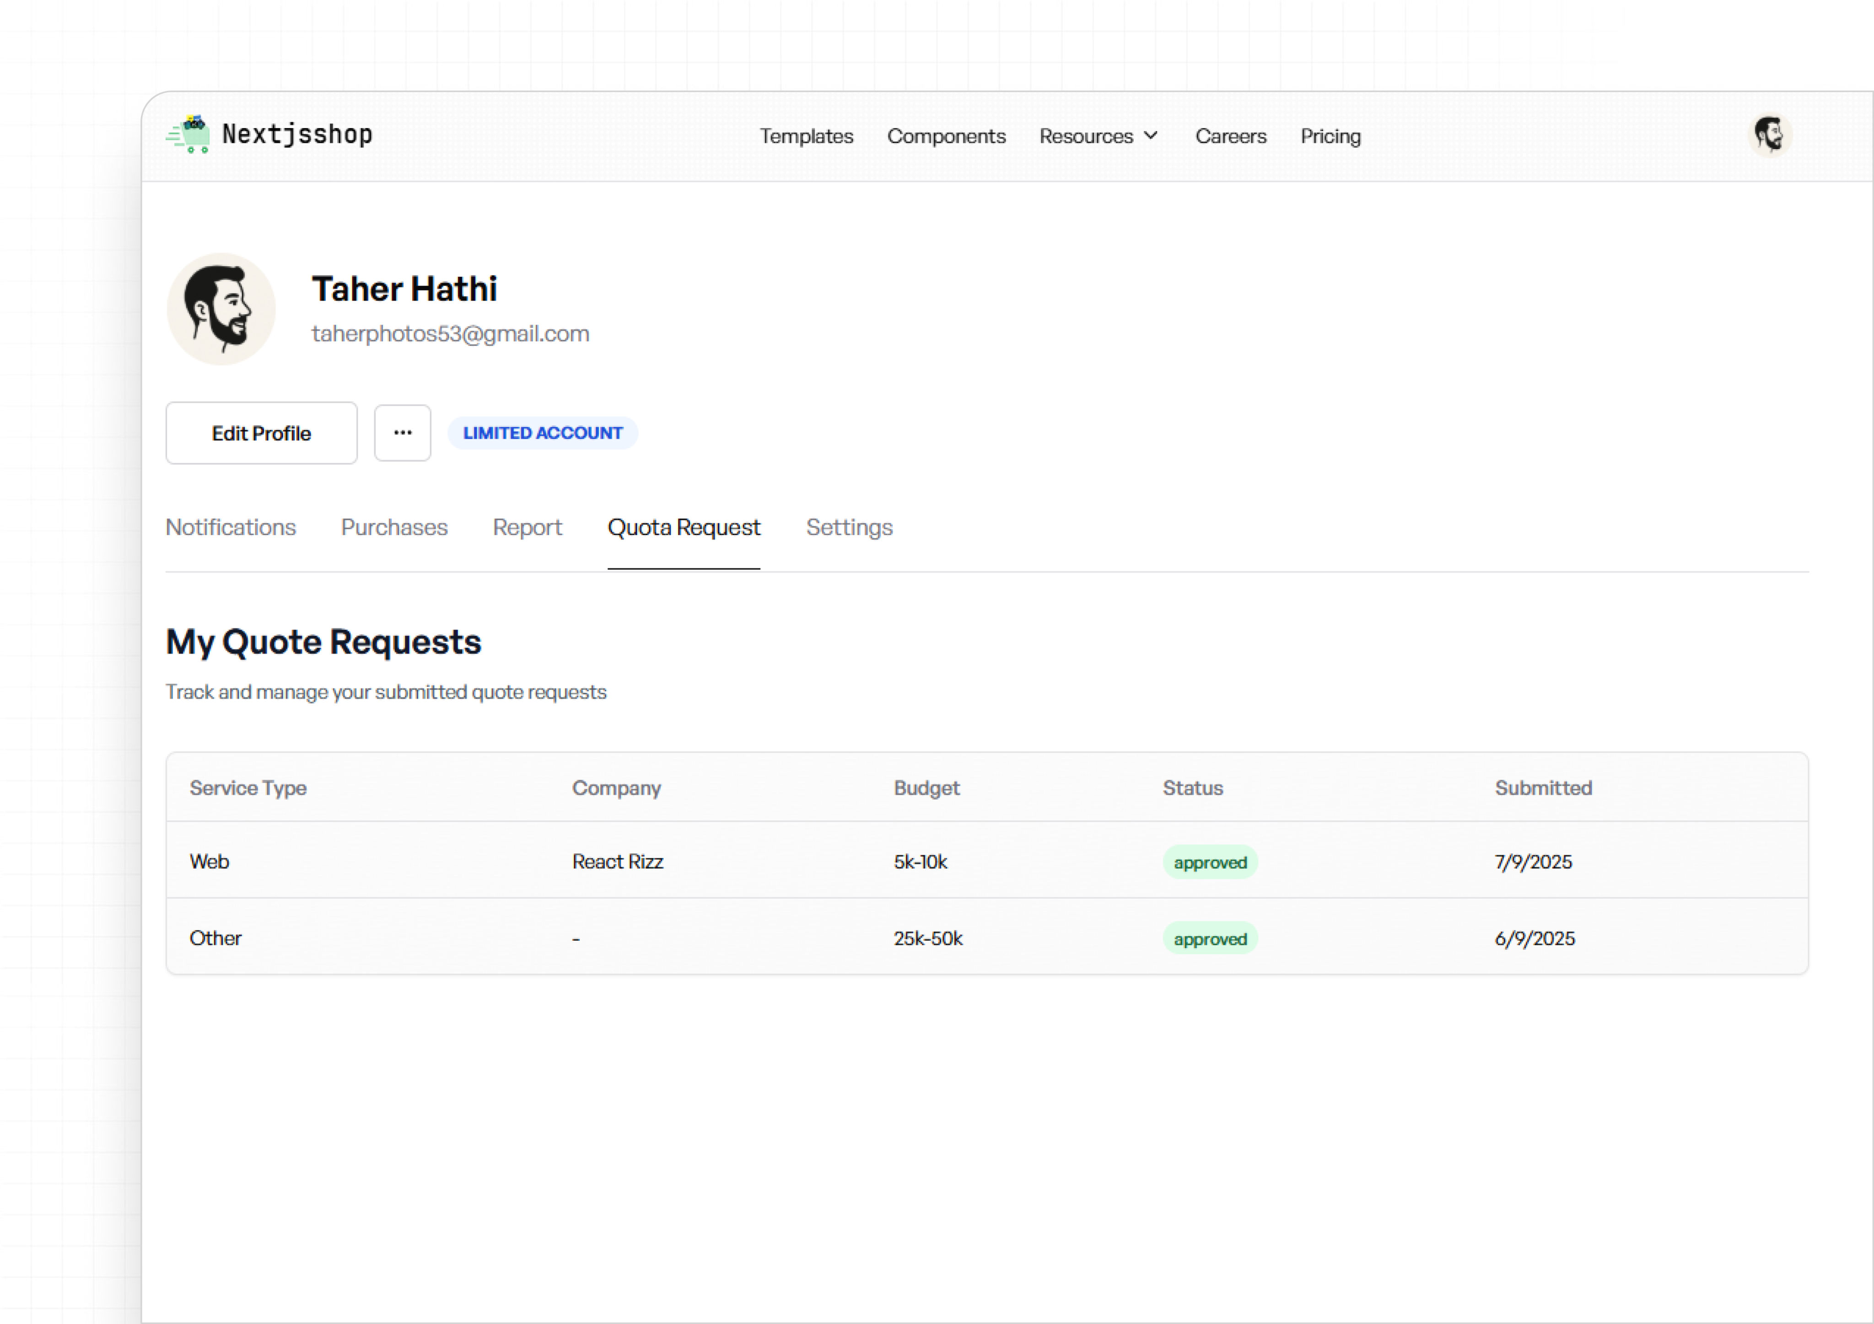
Task: Open the Report tab
Action: (527, 528)
